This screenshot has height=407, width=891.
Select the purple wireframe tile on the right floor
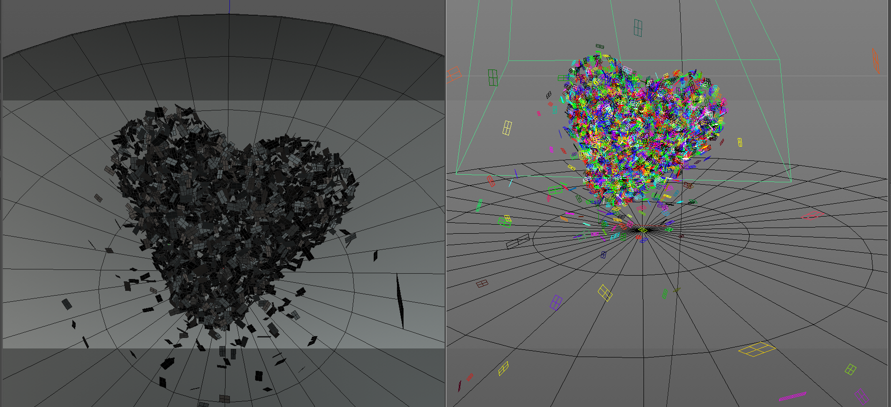click(556, 302)
